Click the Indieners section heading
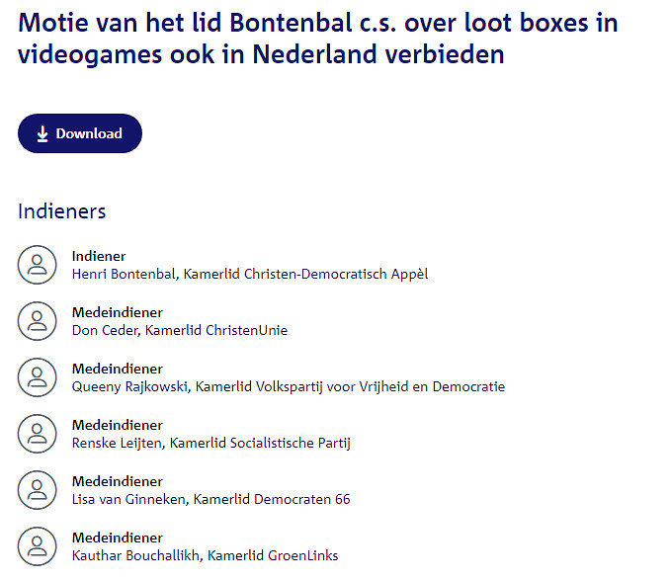This screenshot has width=670, height=580. (61, 211)
